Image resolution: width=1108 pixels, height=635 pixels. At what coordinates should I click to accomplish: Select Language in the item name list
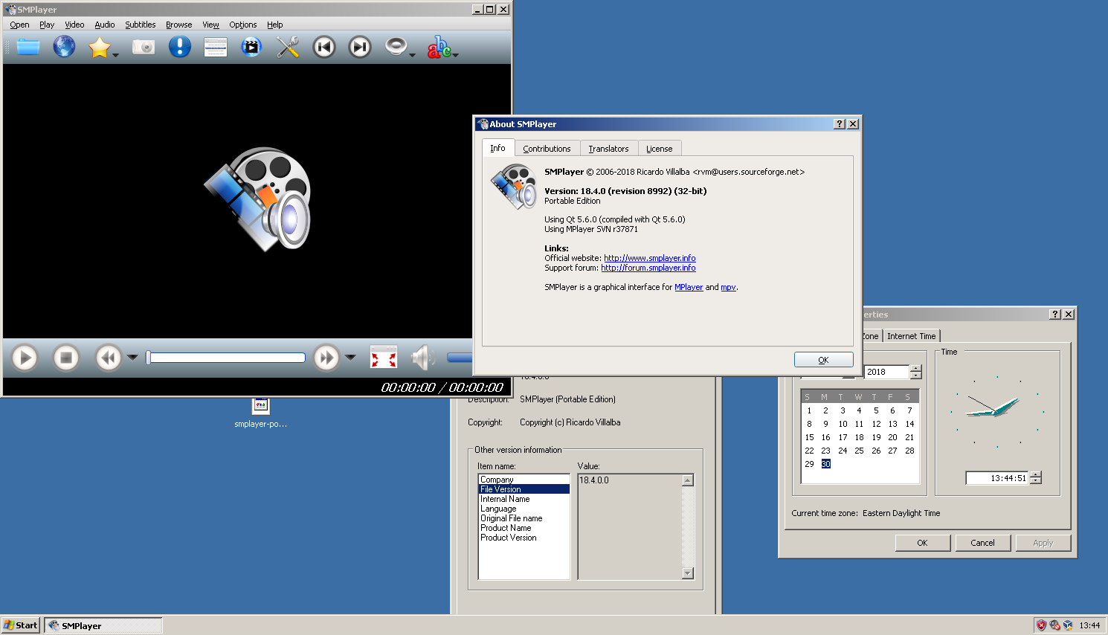coord(524,509)
